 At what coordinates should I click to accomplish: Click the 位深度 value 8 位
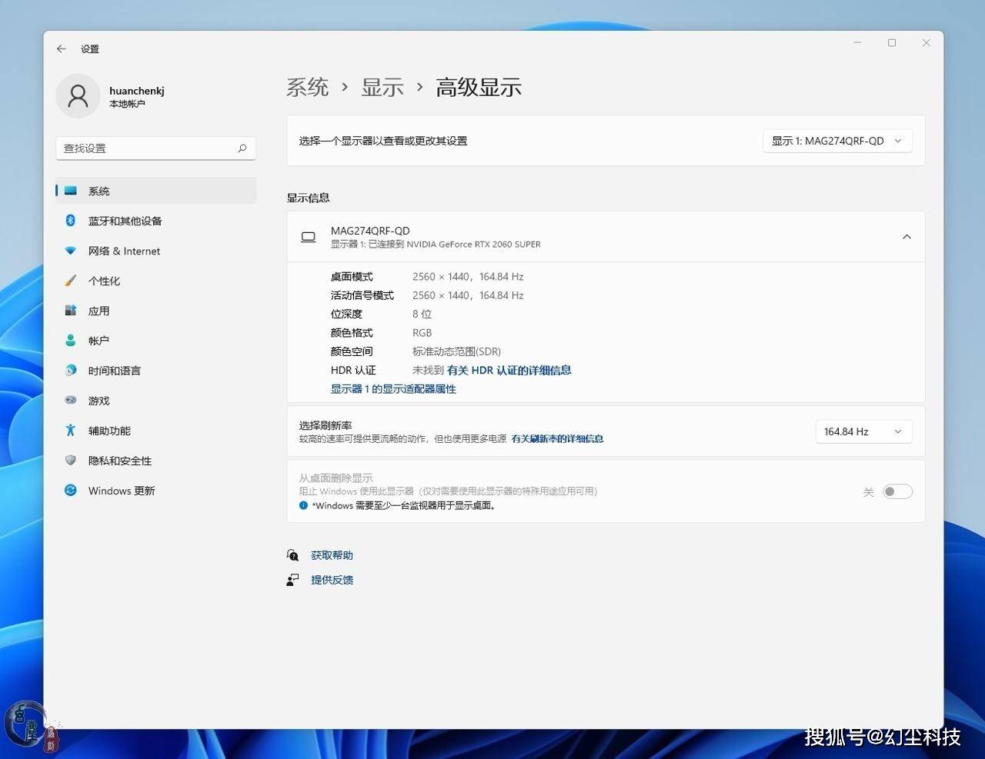[422, 314]
